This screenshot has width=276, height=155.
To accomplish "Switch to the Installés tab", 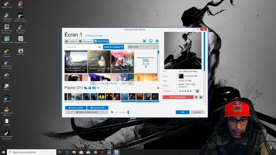I will coord(71,41).
